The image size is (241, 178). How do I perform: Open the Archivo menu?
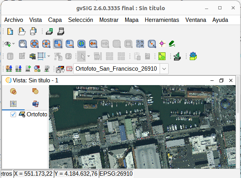pyautogui.click(x=13, y=20)
